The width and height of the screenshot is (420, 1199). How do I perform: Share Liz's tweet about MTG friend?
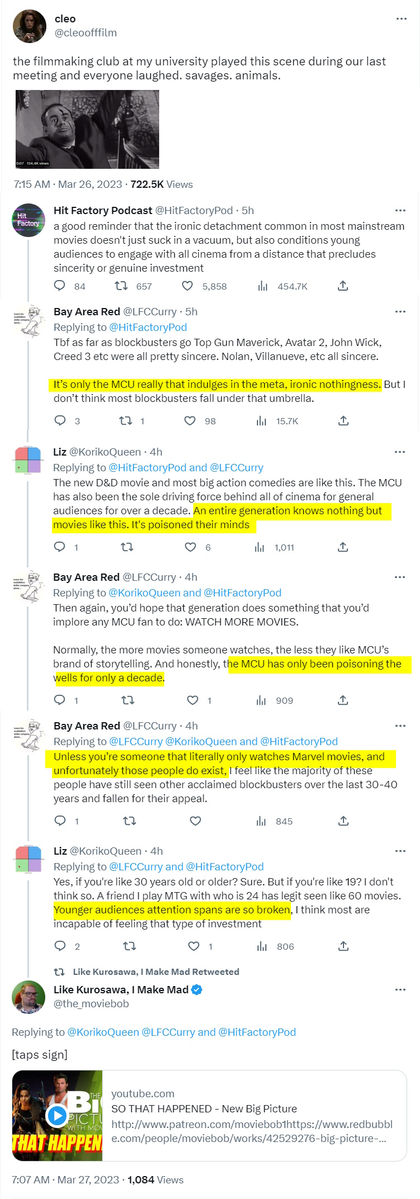tap(343, 946)
